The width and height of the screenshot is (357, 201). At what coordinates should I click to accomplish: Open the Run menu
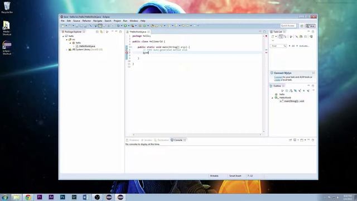[x=125, y=21]
